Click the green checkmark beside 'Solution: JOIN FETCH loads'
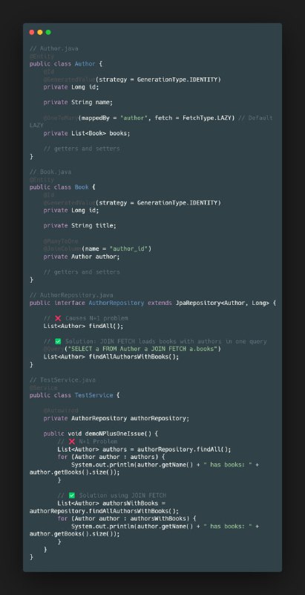305x595 pixels. (x=58, y=341)
